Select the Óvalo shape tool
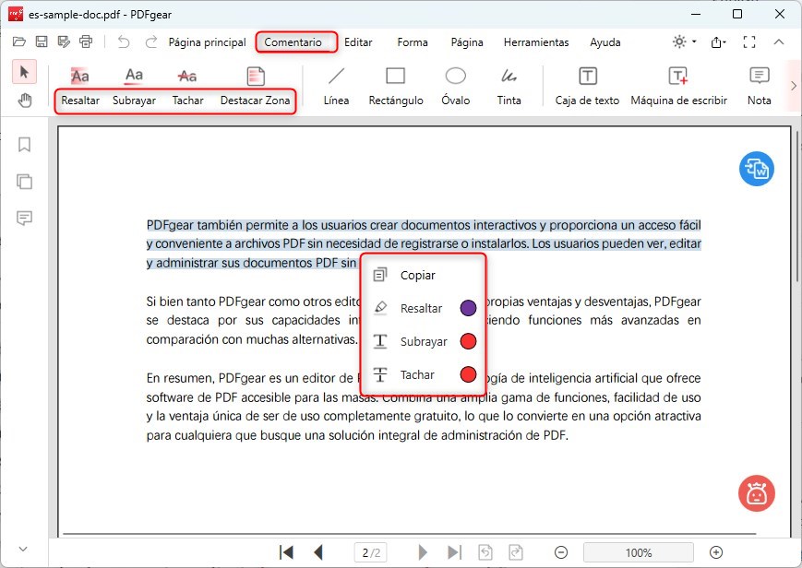The height and width of the screenshot is (568, 802). click(455, 87)
